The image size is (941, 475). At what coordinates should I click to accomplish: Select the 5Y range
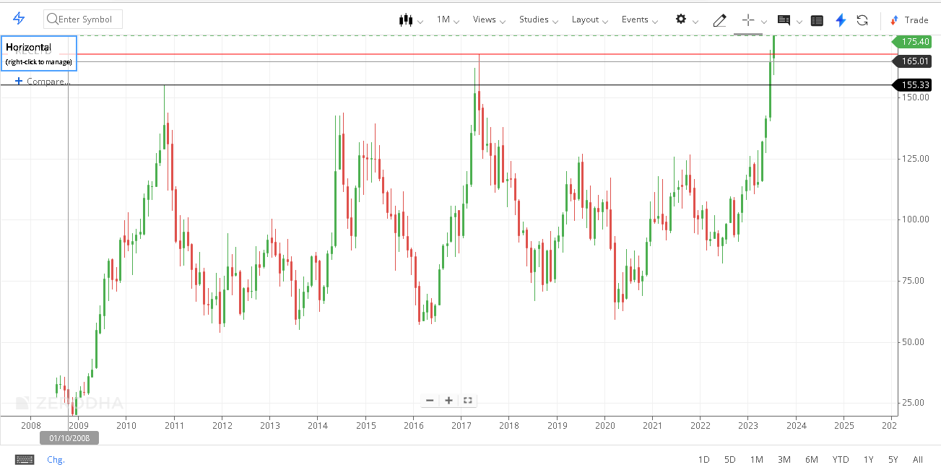893,459
